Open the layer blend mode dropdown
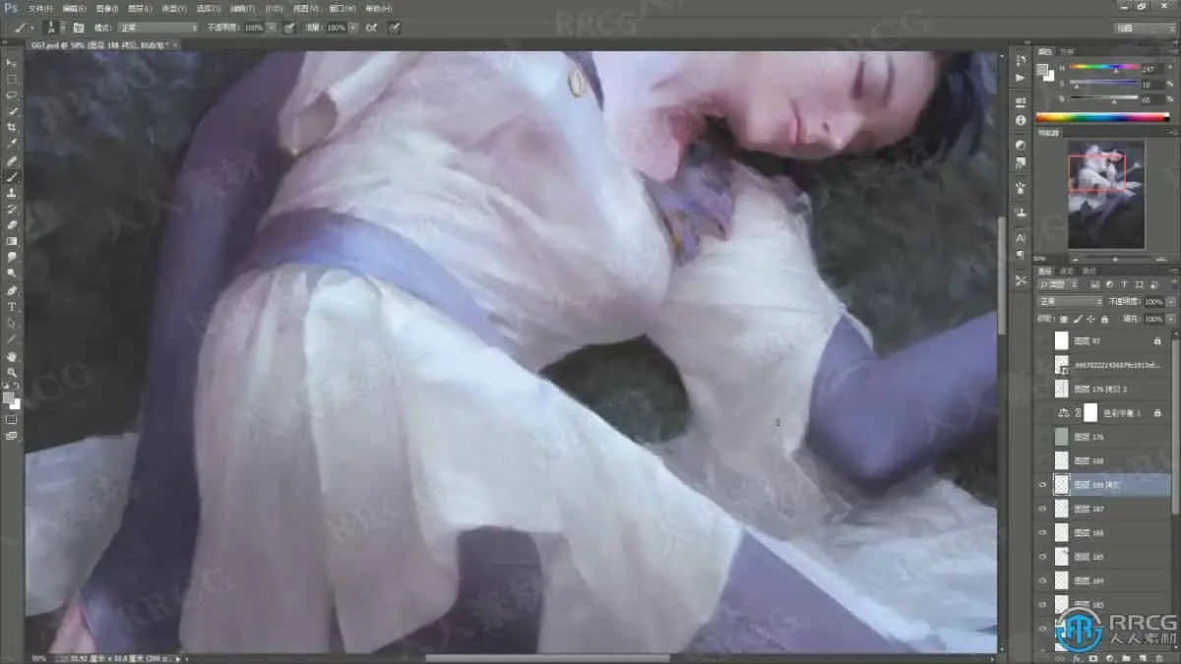This screenshot has height=664, width=1181. pos(1071,302)
